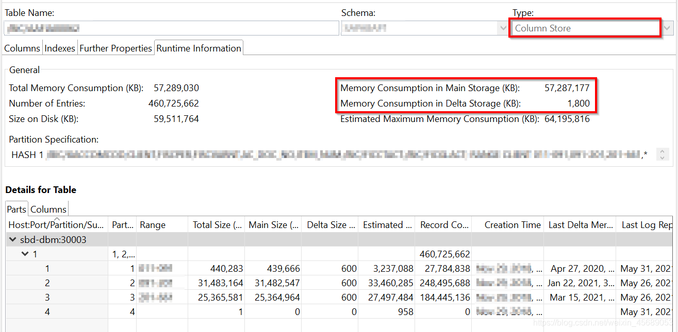The width and height of the screenshot is (678, 332).
Task: Click the Partition Specification scroll up arrow
Action: pos(662,150)
